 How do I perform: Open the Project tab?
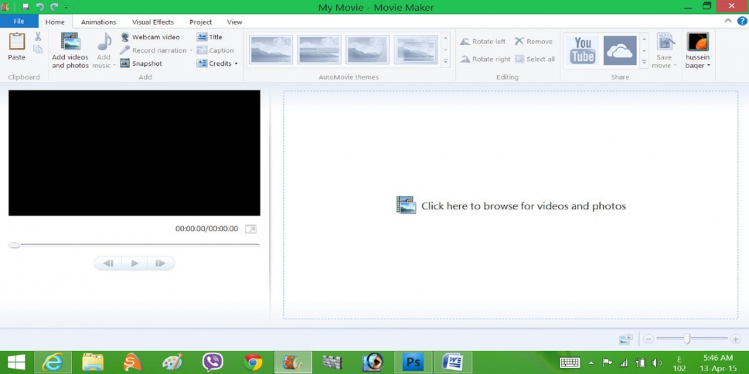point(201,22)
